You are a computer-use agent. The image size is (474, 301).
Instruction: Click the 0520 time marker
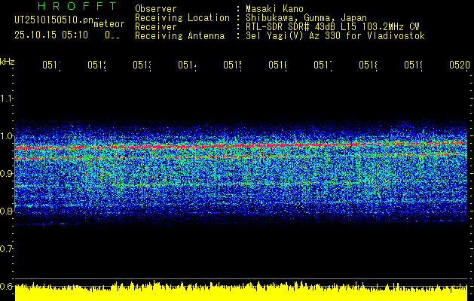click(x=460, y=65)
